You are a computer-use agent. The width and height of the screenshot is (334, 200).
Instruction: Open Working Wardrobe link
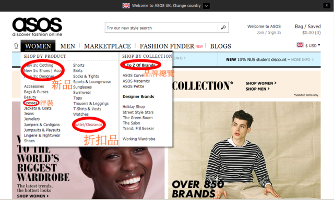click(139, 139)
